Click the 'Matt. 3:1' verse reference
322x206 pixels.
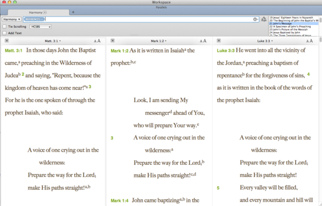tap(13, 51)
